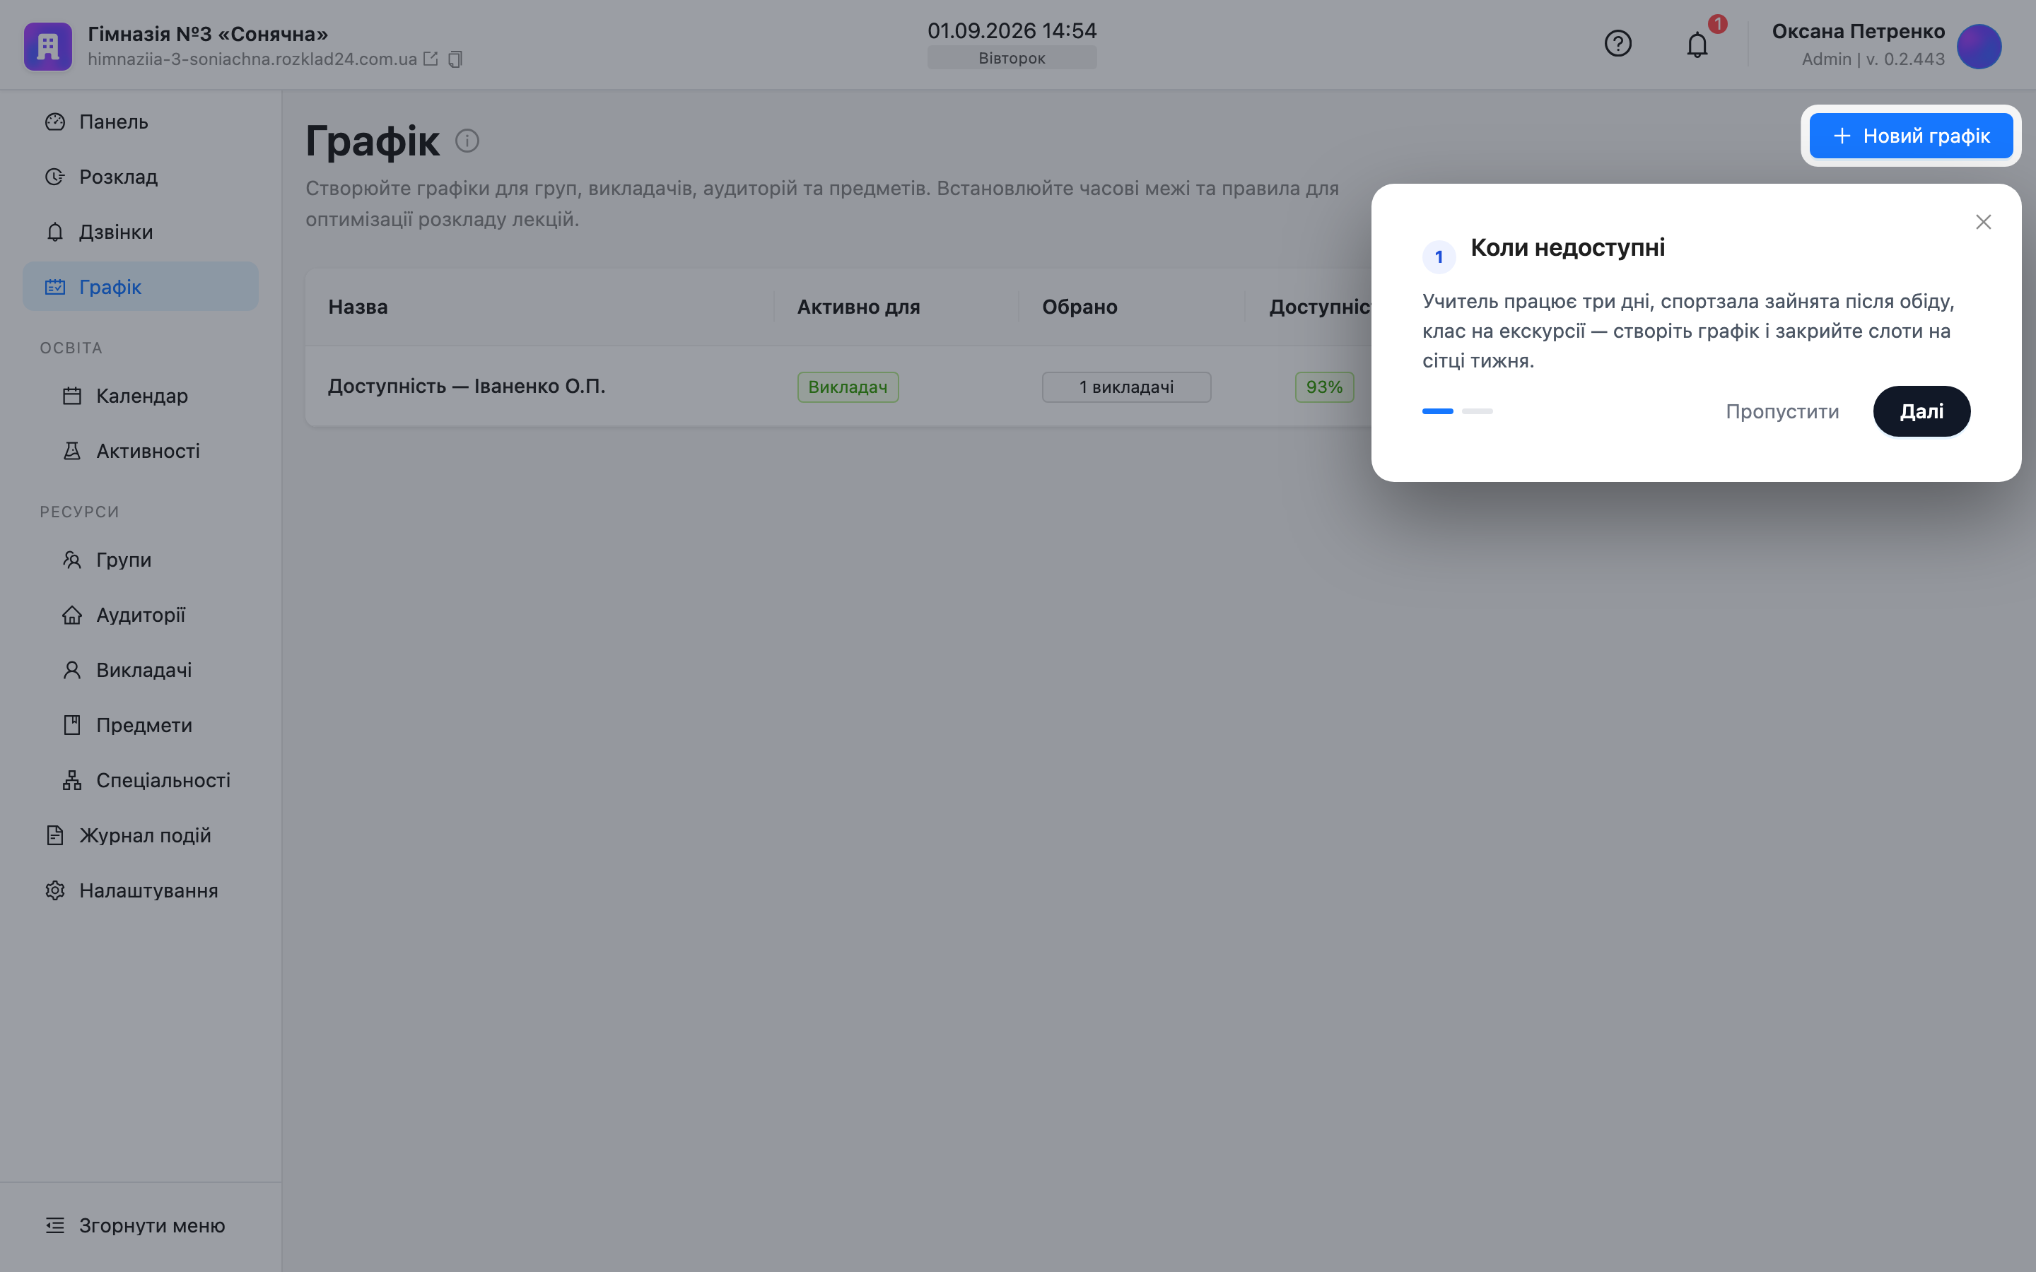Viewport: 2036px width, 1272px height.
Task: Open school site via external link icon
Action: pyautogui.click(x=431, y=59)
